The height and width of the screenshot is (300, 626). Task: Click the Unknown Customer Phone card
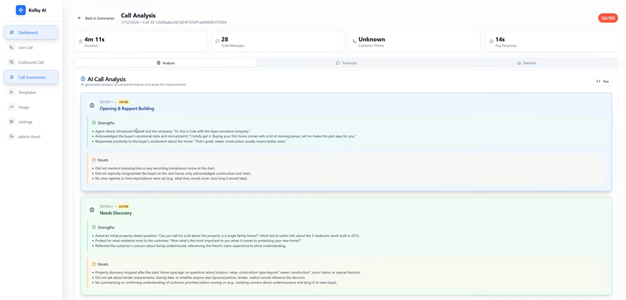coord(414,41)
